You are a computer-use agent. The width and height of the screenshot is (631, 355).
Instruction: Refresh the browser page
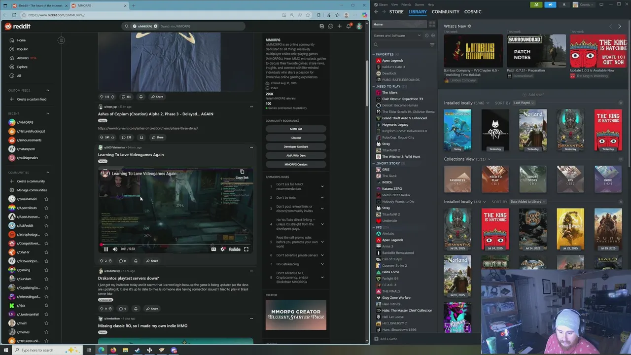point(14,15)
